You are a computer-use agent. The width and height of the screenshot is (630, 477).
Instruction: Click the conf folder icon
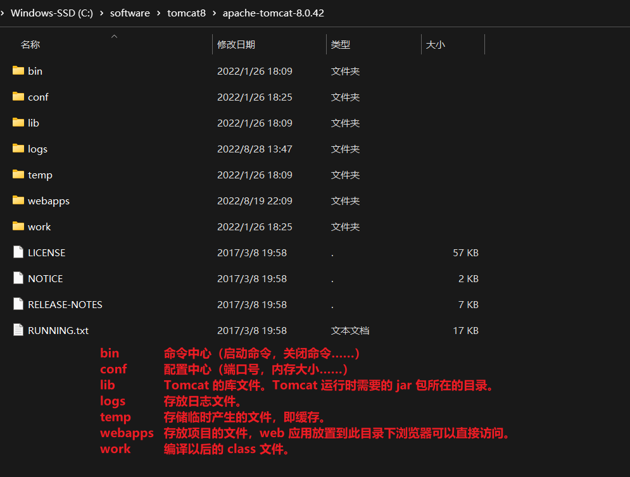18,96
